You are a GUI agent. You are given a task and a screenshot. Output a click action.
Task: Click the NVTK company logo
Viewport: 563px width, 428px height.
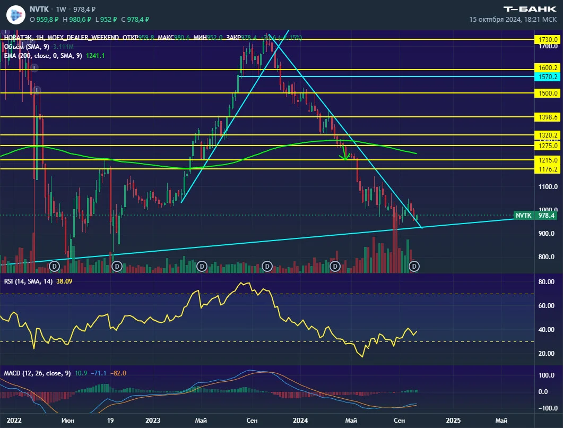tap(16, 15)
